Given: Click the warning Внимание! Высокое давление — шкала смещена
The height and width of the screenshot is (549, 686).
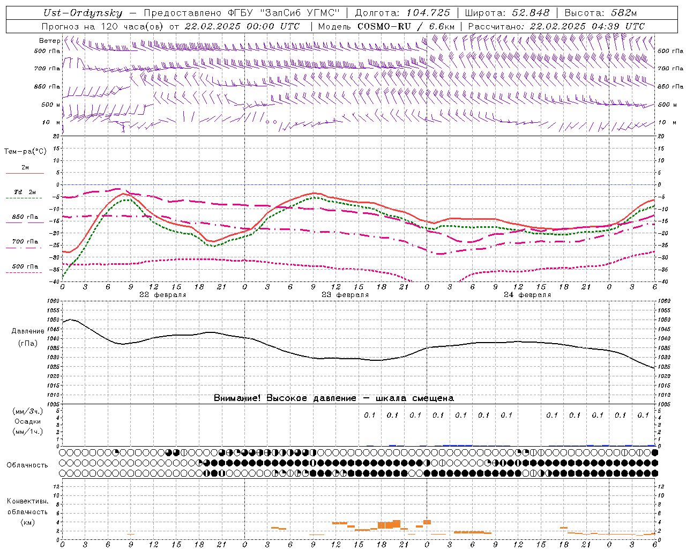Looking at the screenshot, I should tap(333, 398).
